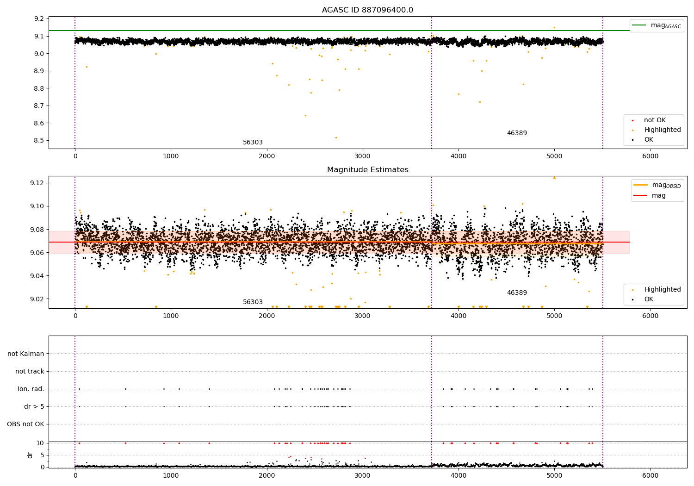Click the 'Ion. rad.' row label
This screenshot has width=694, height=486.
[x=31, y=389]
